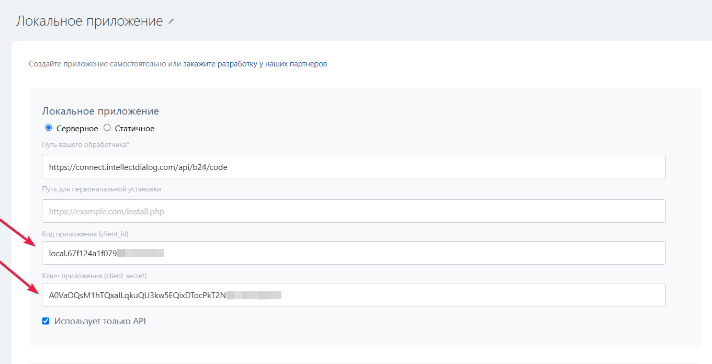
Task: Click the client_id field starting with local.67f124a1f079
Action: coord(353,253)
